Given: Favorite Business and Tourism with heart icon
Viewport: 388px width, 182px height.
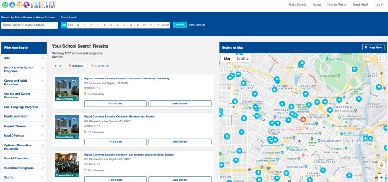Looking at the screenshot, I should [x=74, y=120].
